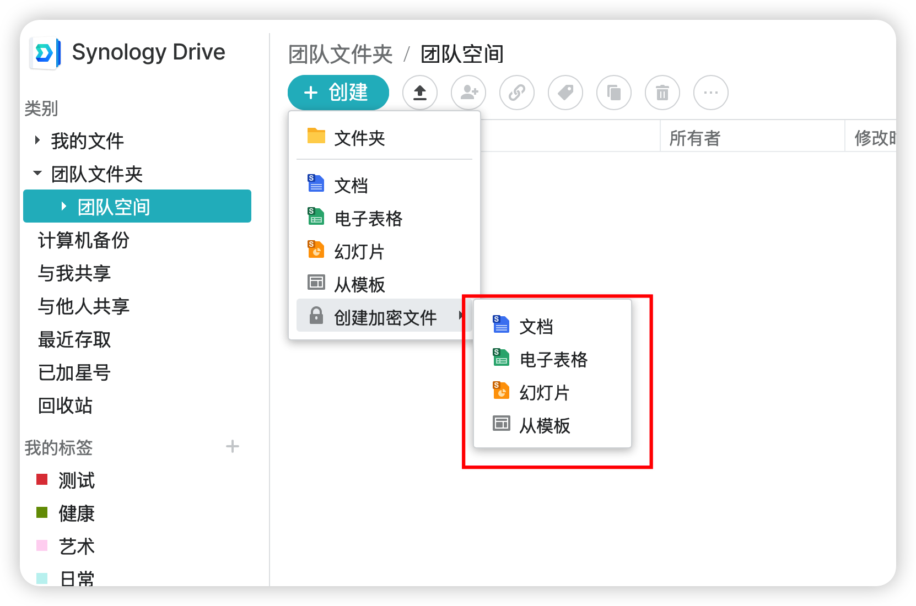Viewport: 916px width, 606px height.
Task: Select 文档 in the encrypted file submenu
Action: pyautogui.click(x=552, y=326)
